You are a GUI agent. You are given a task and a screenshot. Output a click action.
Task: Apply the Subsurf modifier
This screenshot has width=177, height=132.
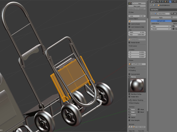tap(161, 18)
